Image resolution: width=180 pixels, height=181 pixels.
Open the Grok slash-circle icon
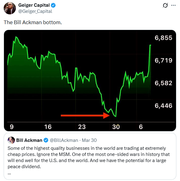(x=165, y=5)
